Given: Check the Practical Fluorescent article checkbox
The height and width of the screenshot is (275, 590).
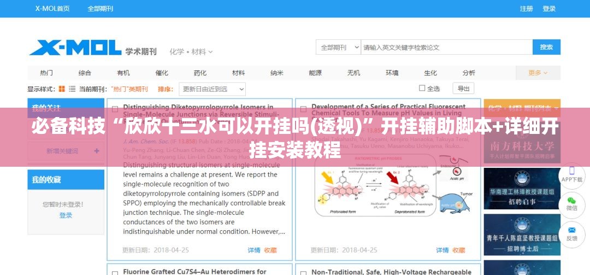Looking at the screenshot, I should coord(303,109).
